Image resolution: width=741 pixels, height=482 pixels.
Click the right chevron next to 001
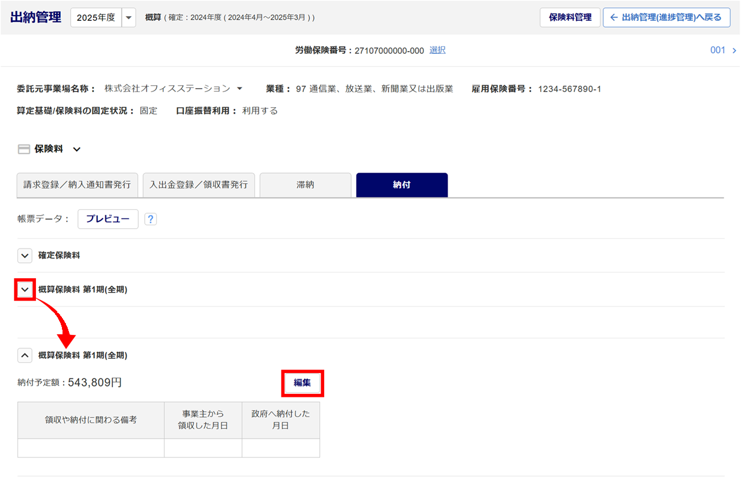click(734, 50)
